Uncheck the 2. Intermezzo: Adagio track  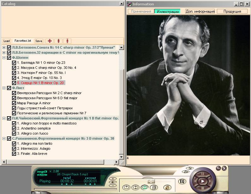14,149
